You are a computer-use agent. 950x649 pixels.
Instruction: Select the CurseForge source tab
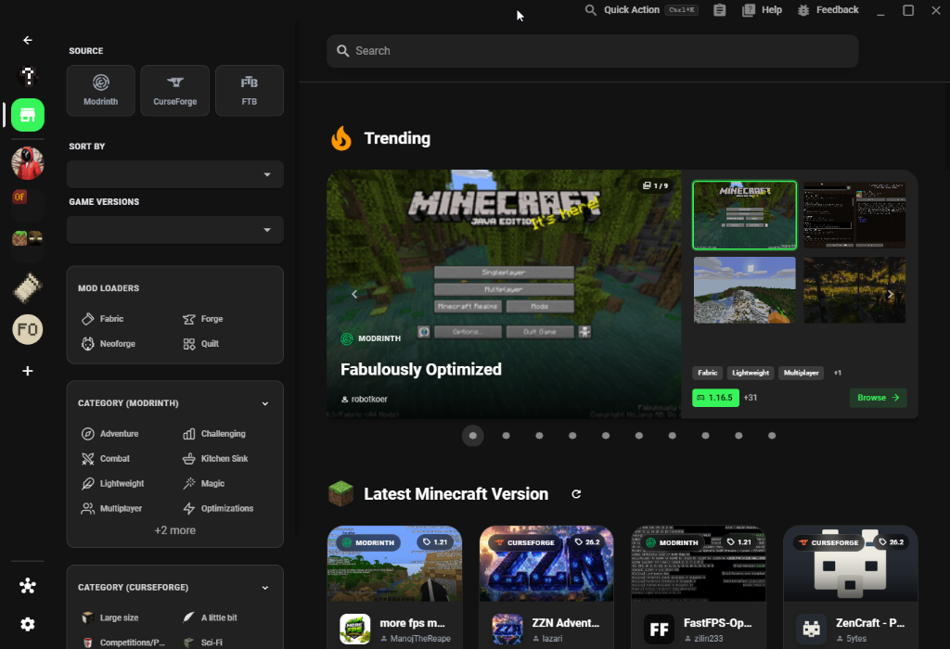tap(175, 90)
